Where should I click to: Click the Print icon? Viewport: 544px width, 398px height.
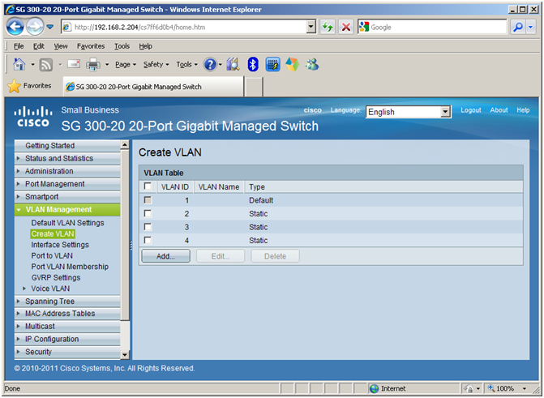coord(93,65)
